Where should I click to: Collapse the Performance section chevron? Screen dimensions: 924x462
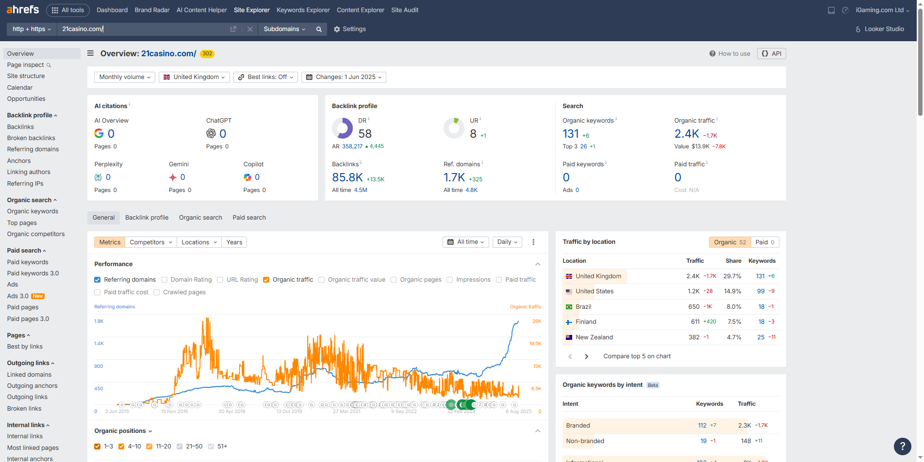click(538, 264)
